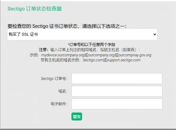Click the 带有主机名的域名示例 text
The image size is (176, 130).
pyautogui.click(x=60, y=60)
